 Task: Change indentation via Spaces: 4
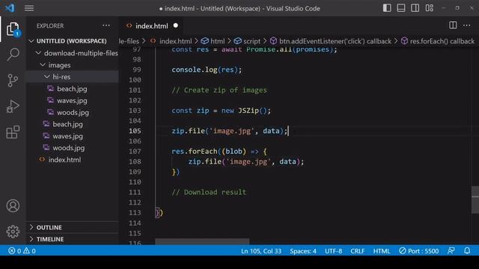point(303,251)
